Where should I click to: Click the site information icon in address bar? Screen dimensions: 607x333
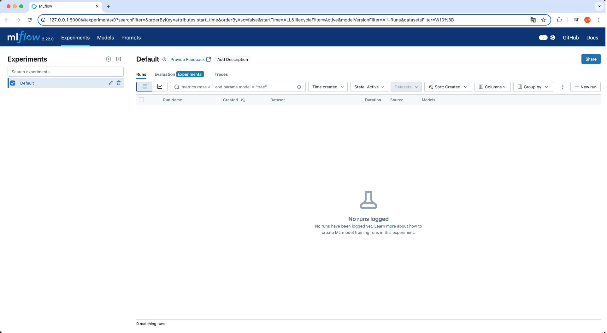[x=43, y=20]
